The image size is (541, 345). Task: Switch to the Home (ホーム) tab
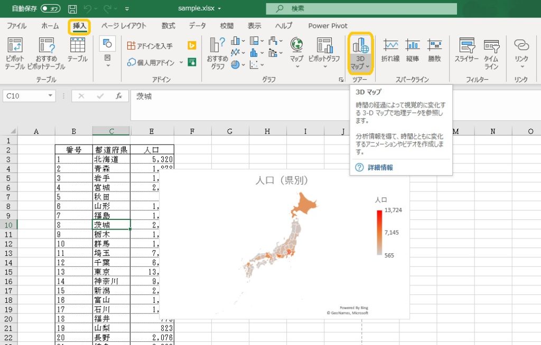50,26
